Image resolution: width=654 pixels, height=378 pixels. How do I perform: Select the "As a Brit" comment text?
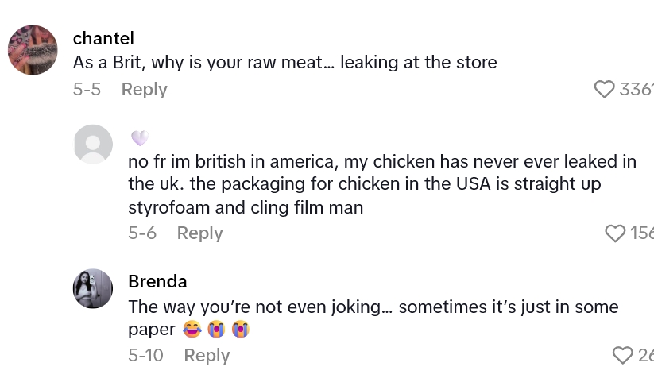(284, 62)
